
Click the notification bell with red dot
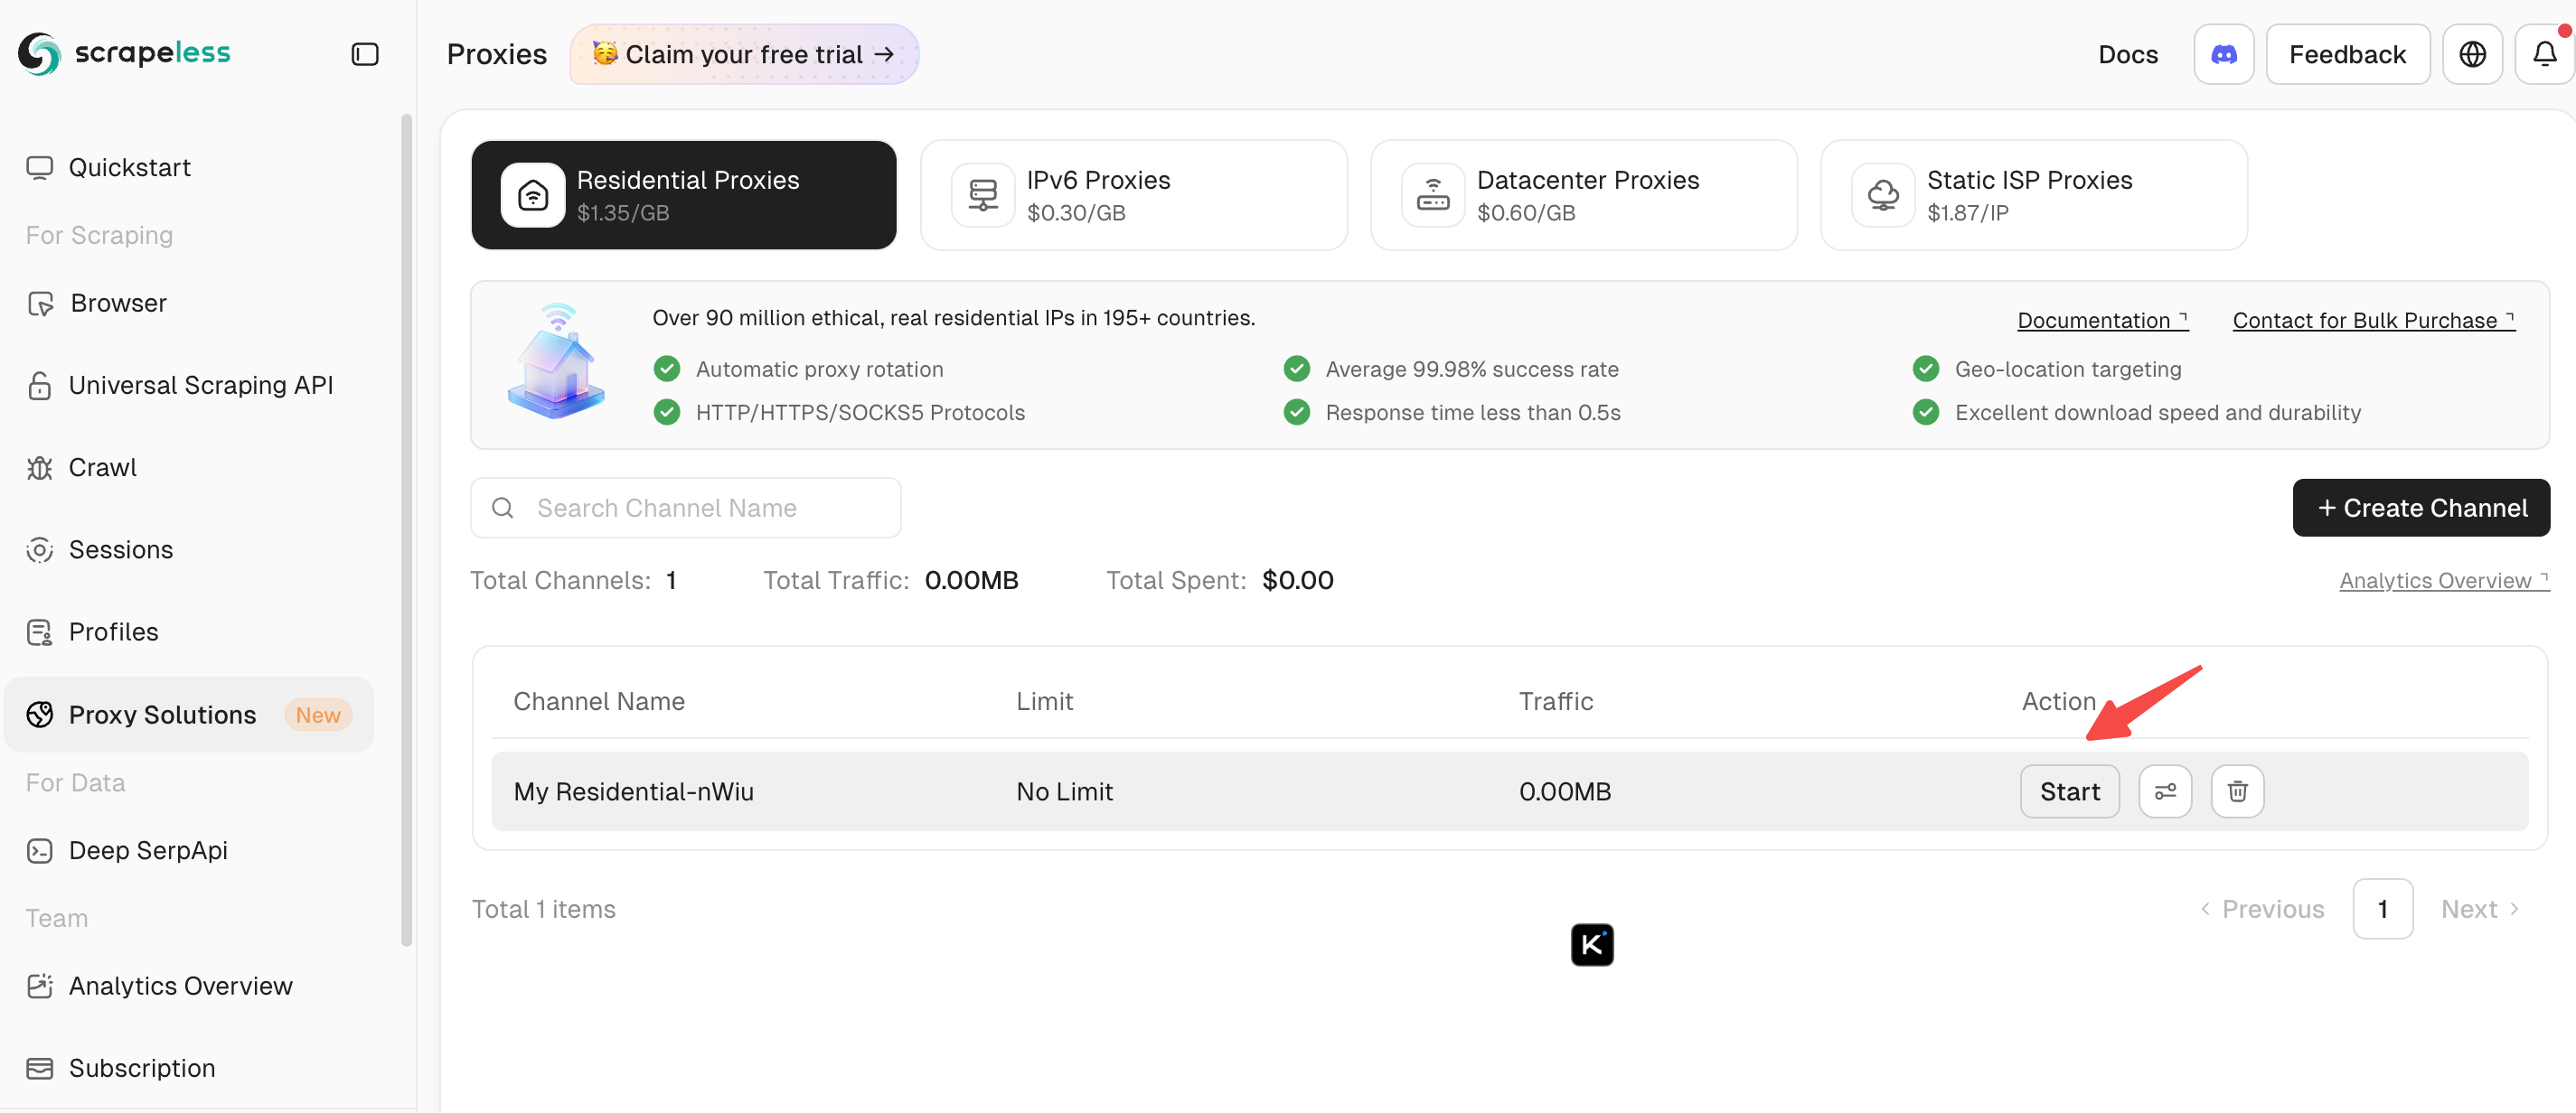point(2544,53)
